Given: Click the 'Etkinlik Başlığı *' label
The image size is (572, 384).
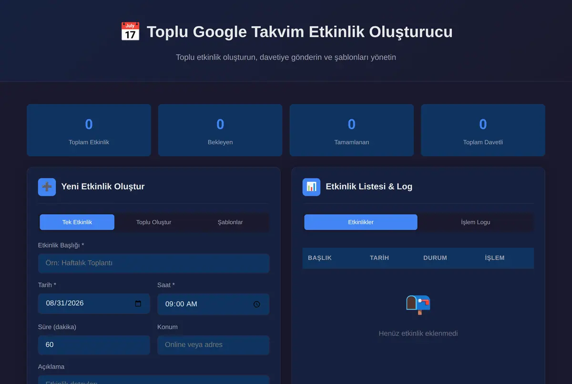Looking at the screenshot, I should tap(61, 245).
